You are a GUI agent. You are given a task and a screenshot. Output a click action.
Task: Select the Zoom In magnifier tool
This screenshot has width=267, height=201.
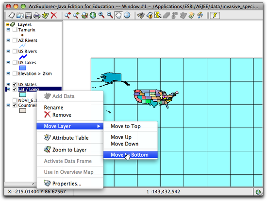click(x=101, y=15)
